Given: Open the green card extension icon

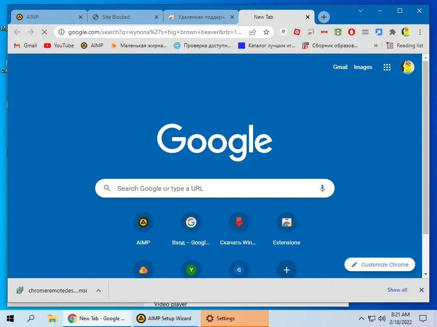Looking at the screenshot, I should [x=338, y=32].
